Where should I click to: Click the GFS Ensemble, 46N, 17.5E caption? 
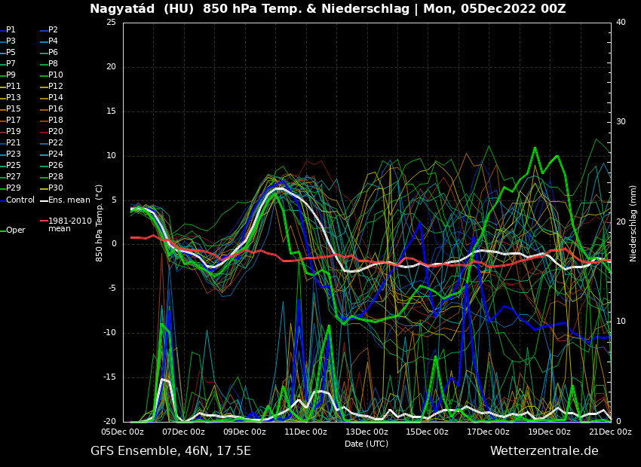(170, 451)
